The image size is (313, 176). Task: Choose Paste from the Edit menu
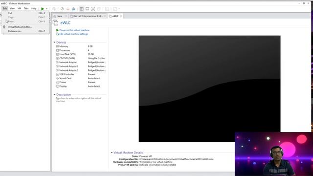pyautogui.click(x=25, y=22)
